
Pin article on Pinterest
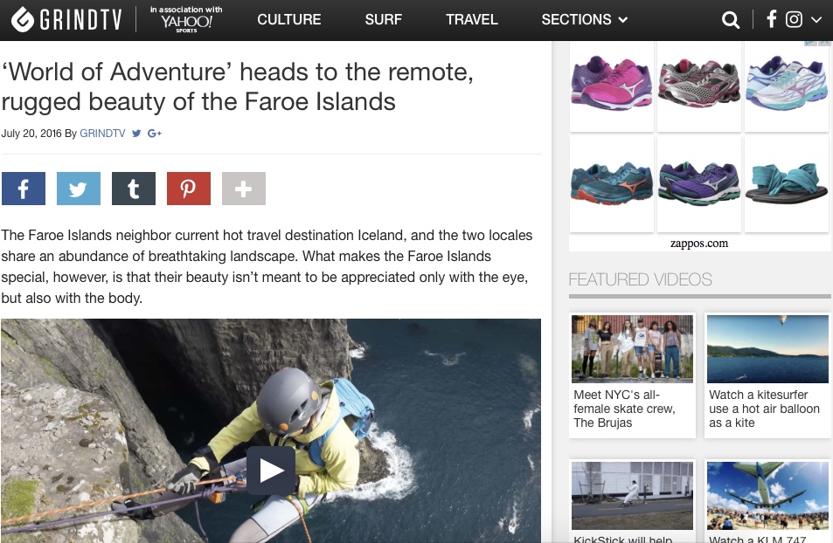189,189
